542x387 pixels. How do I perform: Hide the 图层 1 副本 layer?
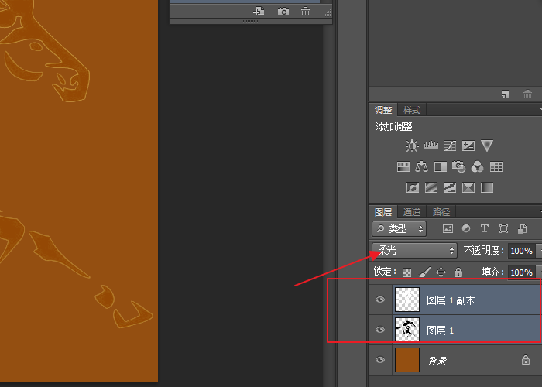380,300
